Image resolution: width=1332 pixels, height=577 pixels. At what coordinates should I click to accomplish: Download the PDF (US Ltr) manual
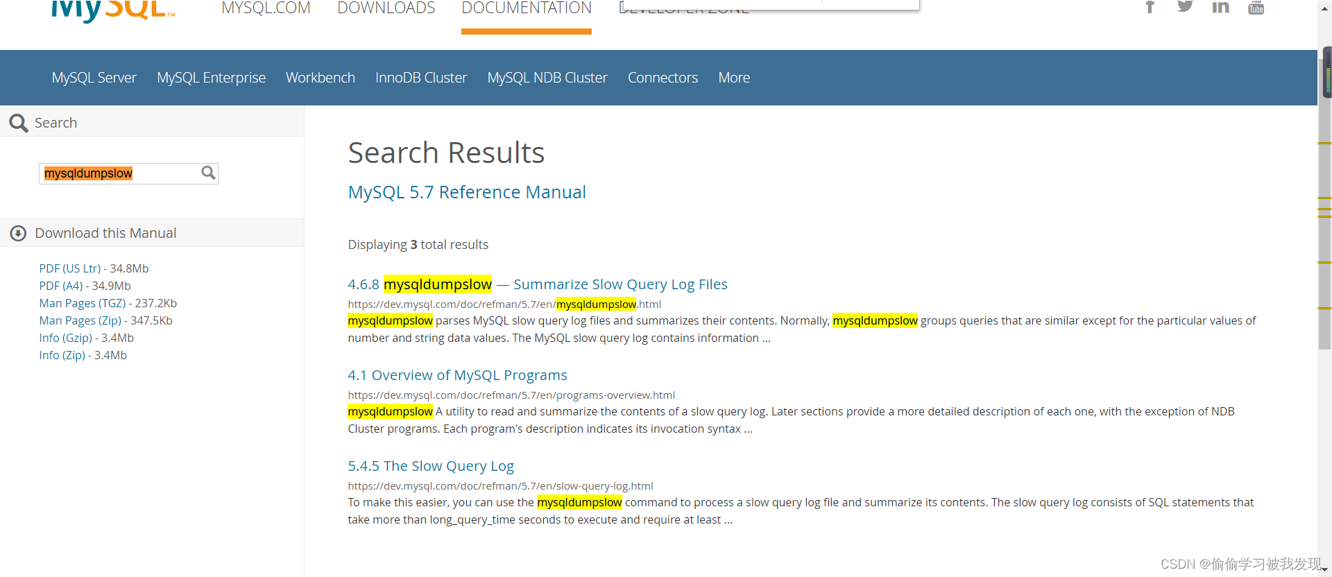pyautogui.click(x=69, y=268)
